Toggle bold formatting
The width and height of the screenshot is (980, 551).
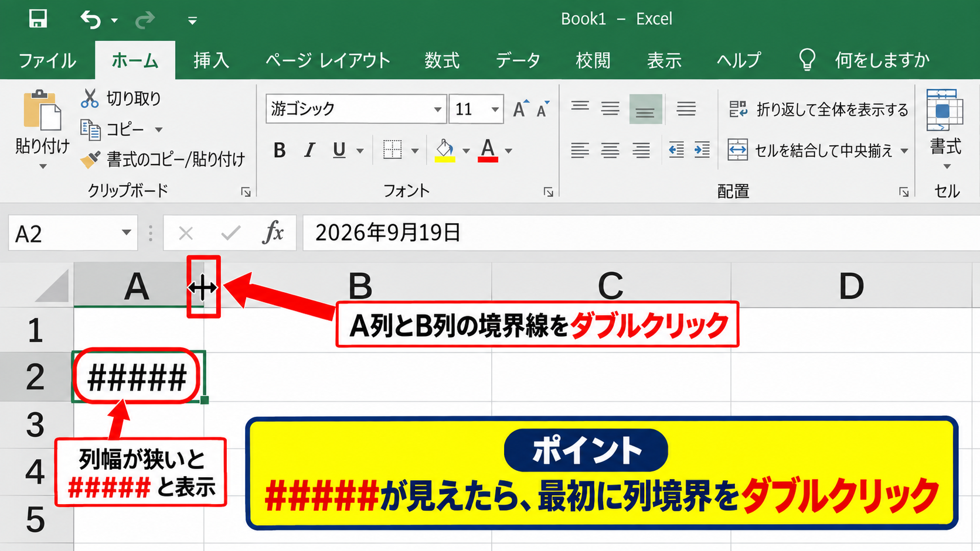click(280, 150)
